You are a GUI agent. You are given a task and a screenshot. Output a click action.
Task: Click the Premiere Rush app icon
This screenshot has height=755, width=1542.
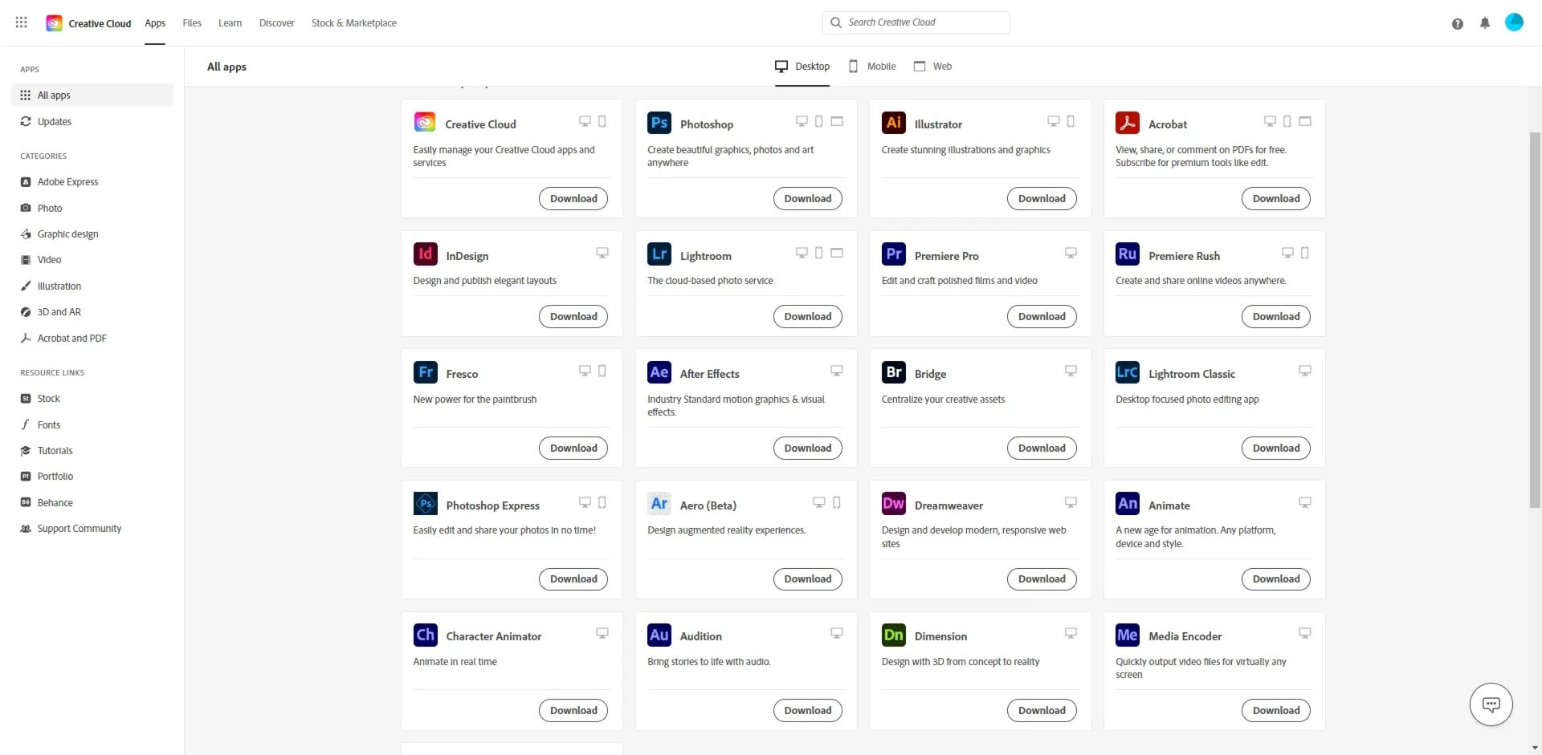(1128, 254)
